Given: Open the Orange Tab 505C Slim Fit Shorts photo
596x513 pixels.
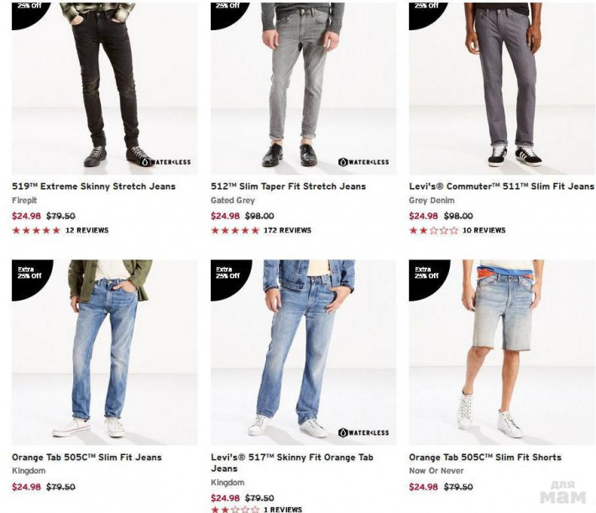Looking at the screenshot, I should pyautogui.click(x=502, y=352).
